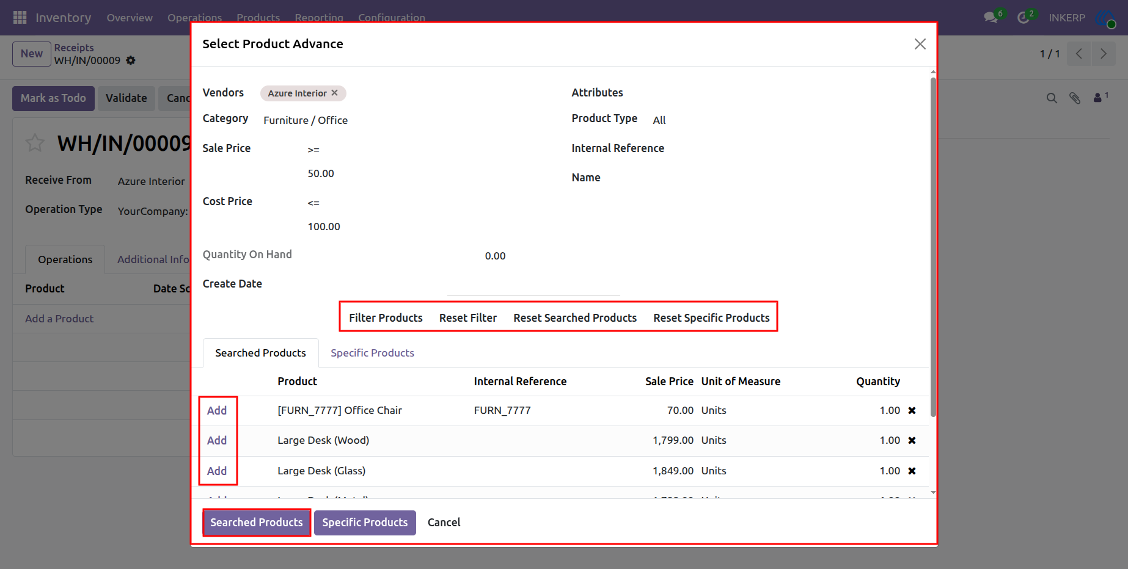Click Mark as Todo button
This screenshot has width=1128, height=569.
[53, 98]
